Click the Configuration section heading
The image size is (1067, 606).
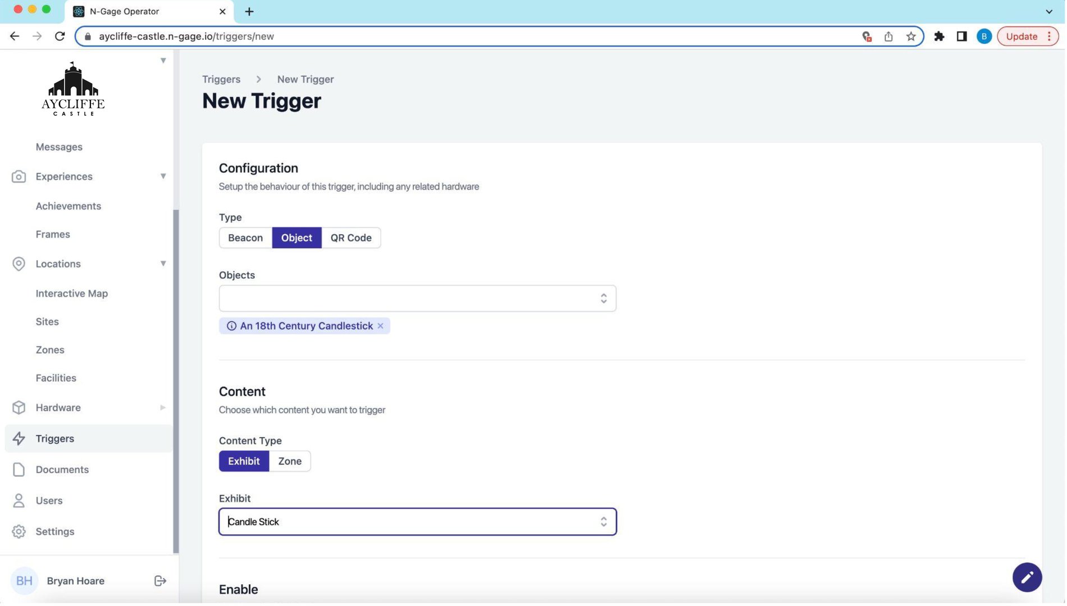click(x=258, y=168)
